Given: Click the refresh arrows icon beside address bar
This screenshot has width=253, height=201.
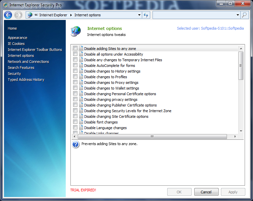Looking at the screenshot, I should click(146, 15).
